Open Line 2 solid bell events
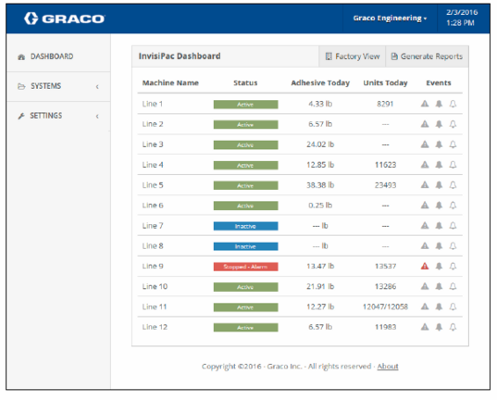Screen dimensions: 497x400 pos(439,124)
